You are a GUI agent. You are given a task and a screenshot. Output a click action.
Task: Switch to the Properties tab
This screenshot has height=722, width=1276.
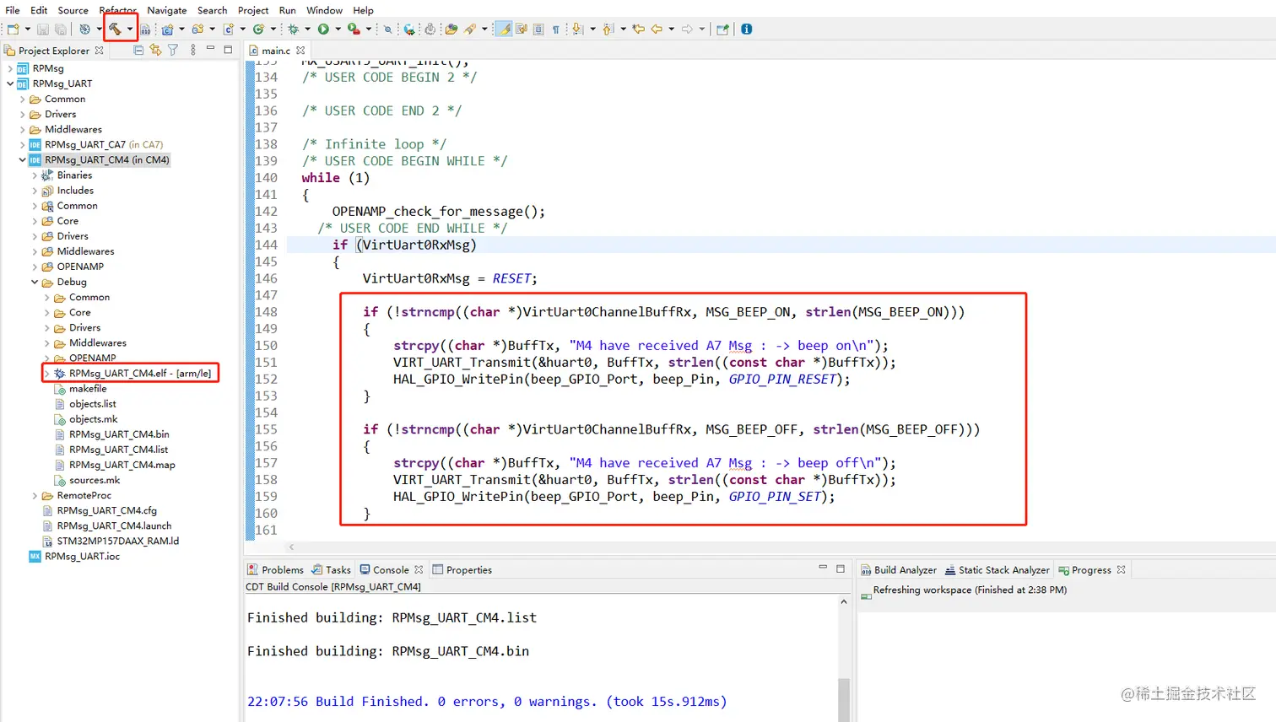click(462, 570)
